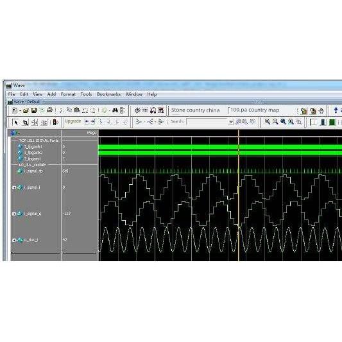The width and height of the screenshot is (342, 342).
Task: Click the Zoom In magnifier icon
Action: coord(268,121)
